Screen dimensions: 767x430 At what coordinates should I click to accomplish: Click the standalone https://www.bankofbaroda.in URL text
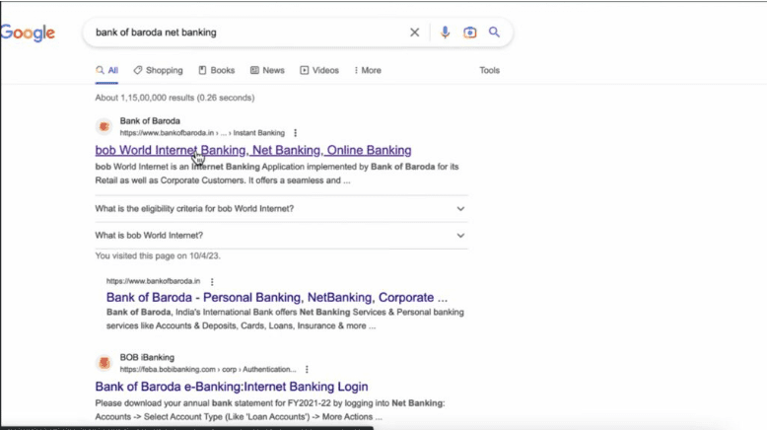153,281
